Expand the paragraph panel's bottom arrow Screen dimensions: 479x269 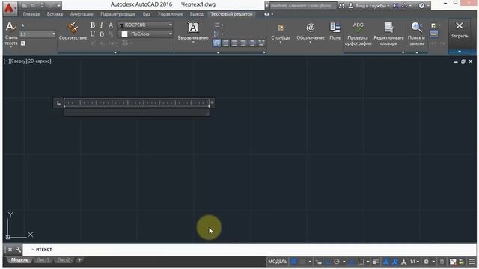218,52
